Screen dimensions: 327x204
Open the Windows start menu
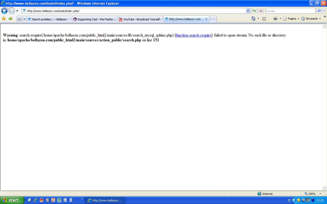12,200
